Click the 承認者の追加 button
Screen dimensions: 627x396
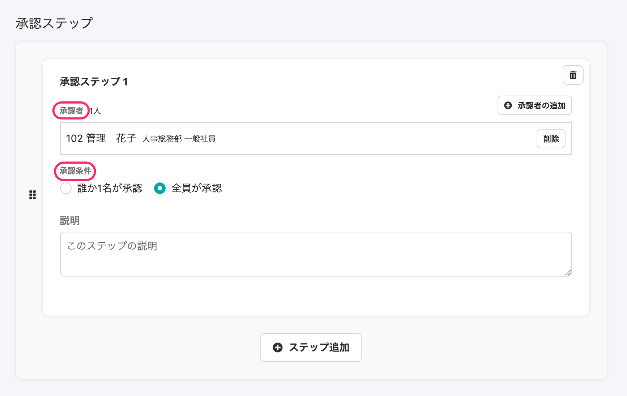534,105
